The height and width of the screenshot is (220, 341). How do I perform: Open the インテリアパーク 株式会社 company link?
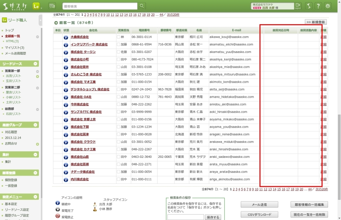coord(89,44)
